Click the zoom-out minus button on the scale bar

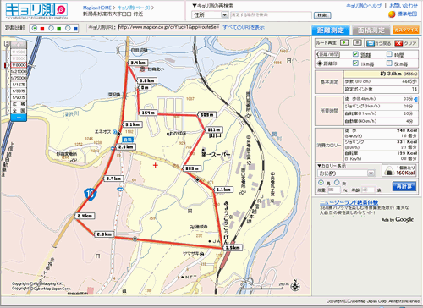[x=19, y=118]
